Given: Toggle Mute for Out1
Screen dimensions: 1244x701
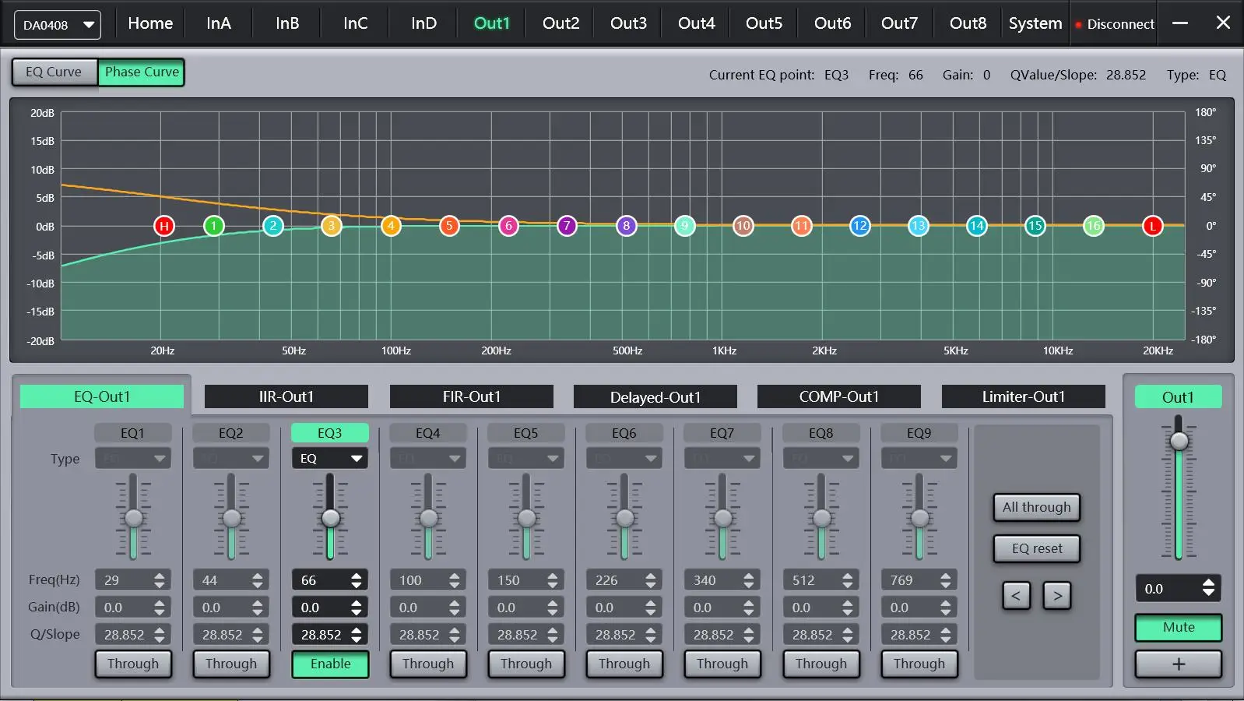Looking at the screenshot, I should [1178, 627].
